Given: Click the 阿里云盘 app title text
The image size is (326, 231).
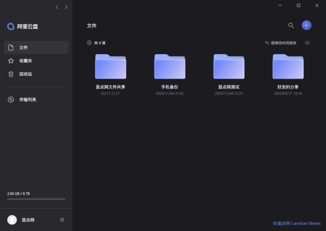Looking at the screenshot, I should click(x=27, y=26).
